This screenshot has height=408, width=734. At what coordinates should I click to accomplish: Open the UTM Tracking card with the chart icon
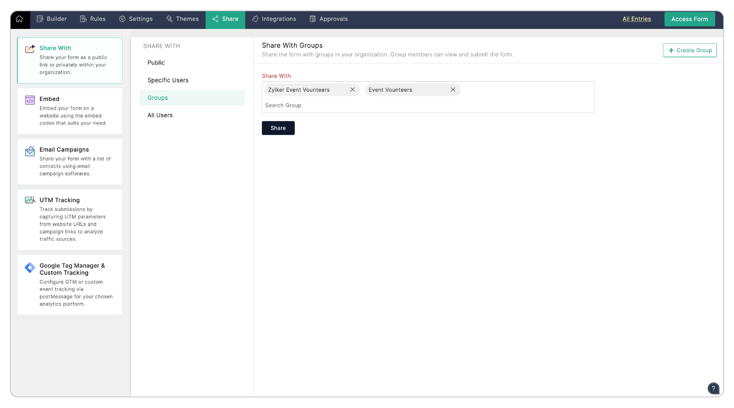coord(69,219)
